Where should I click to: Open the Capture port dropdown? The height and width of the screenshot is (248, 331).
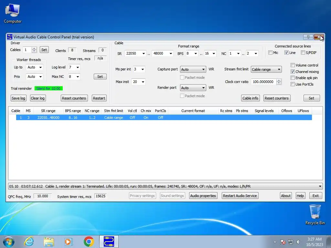pos(193,69)
